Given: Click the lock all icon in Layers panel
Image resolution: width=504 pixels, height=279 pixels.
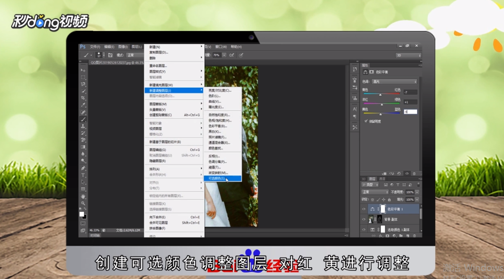Looking at the screenshot, I should pyautogui.click(x=389, y=200).
